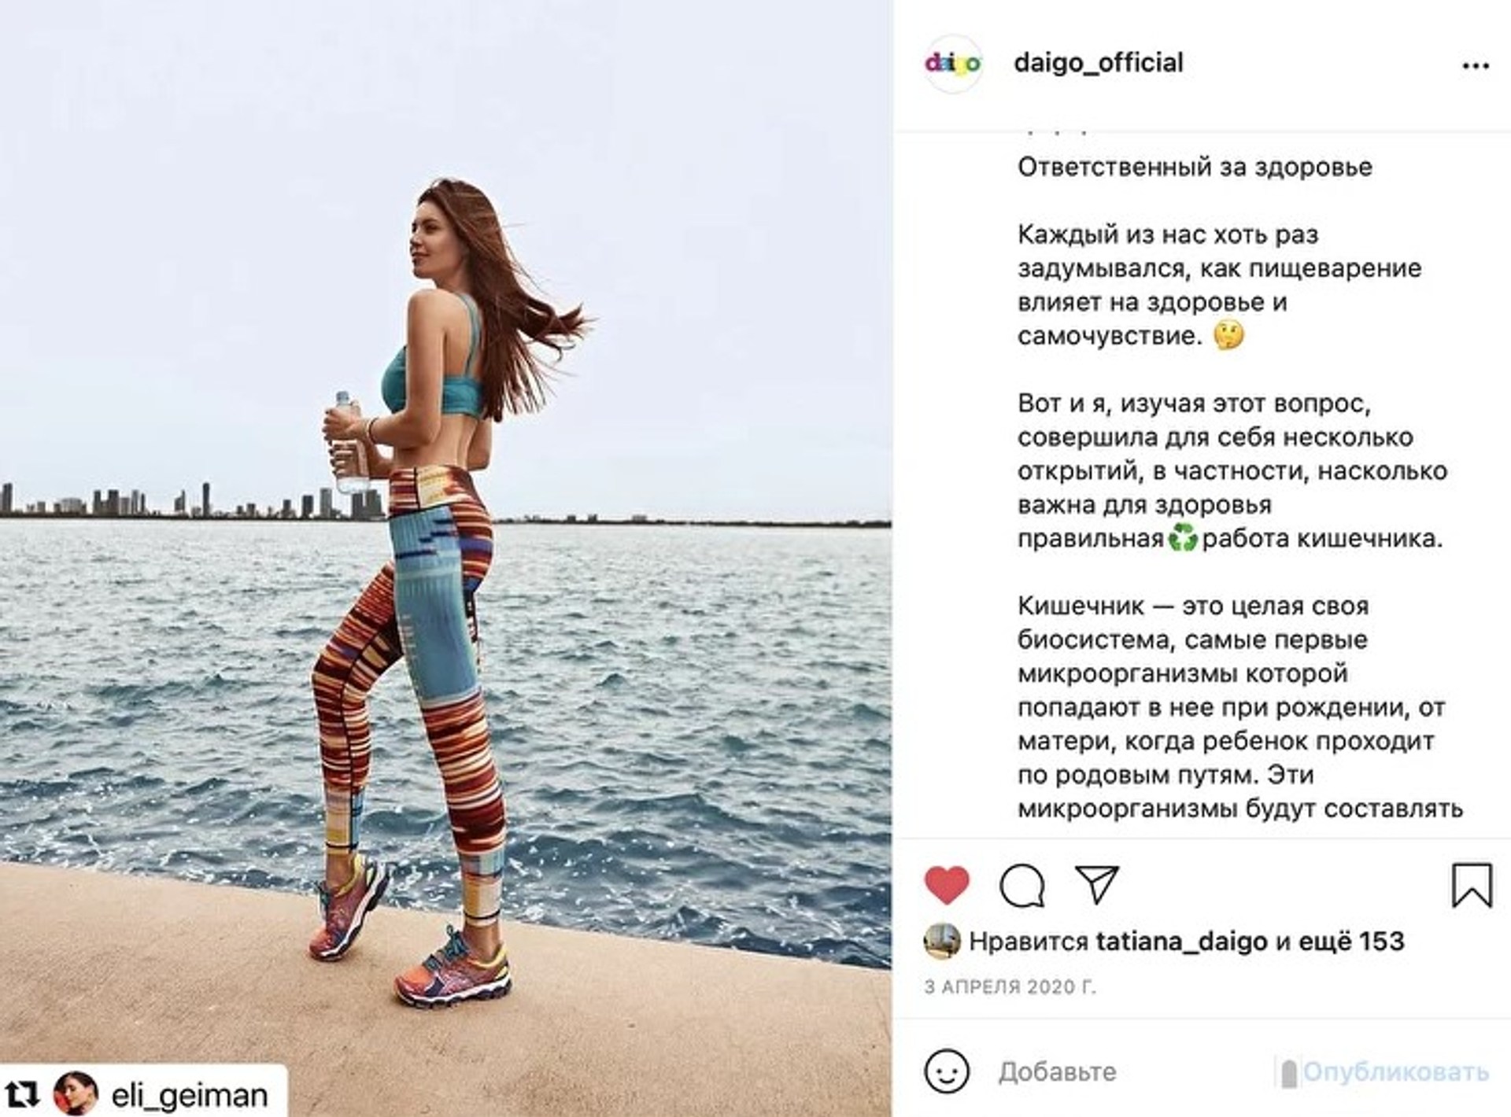
Task: Click the thinking face emoji in caption
Action: point(1228,336)
